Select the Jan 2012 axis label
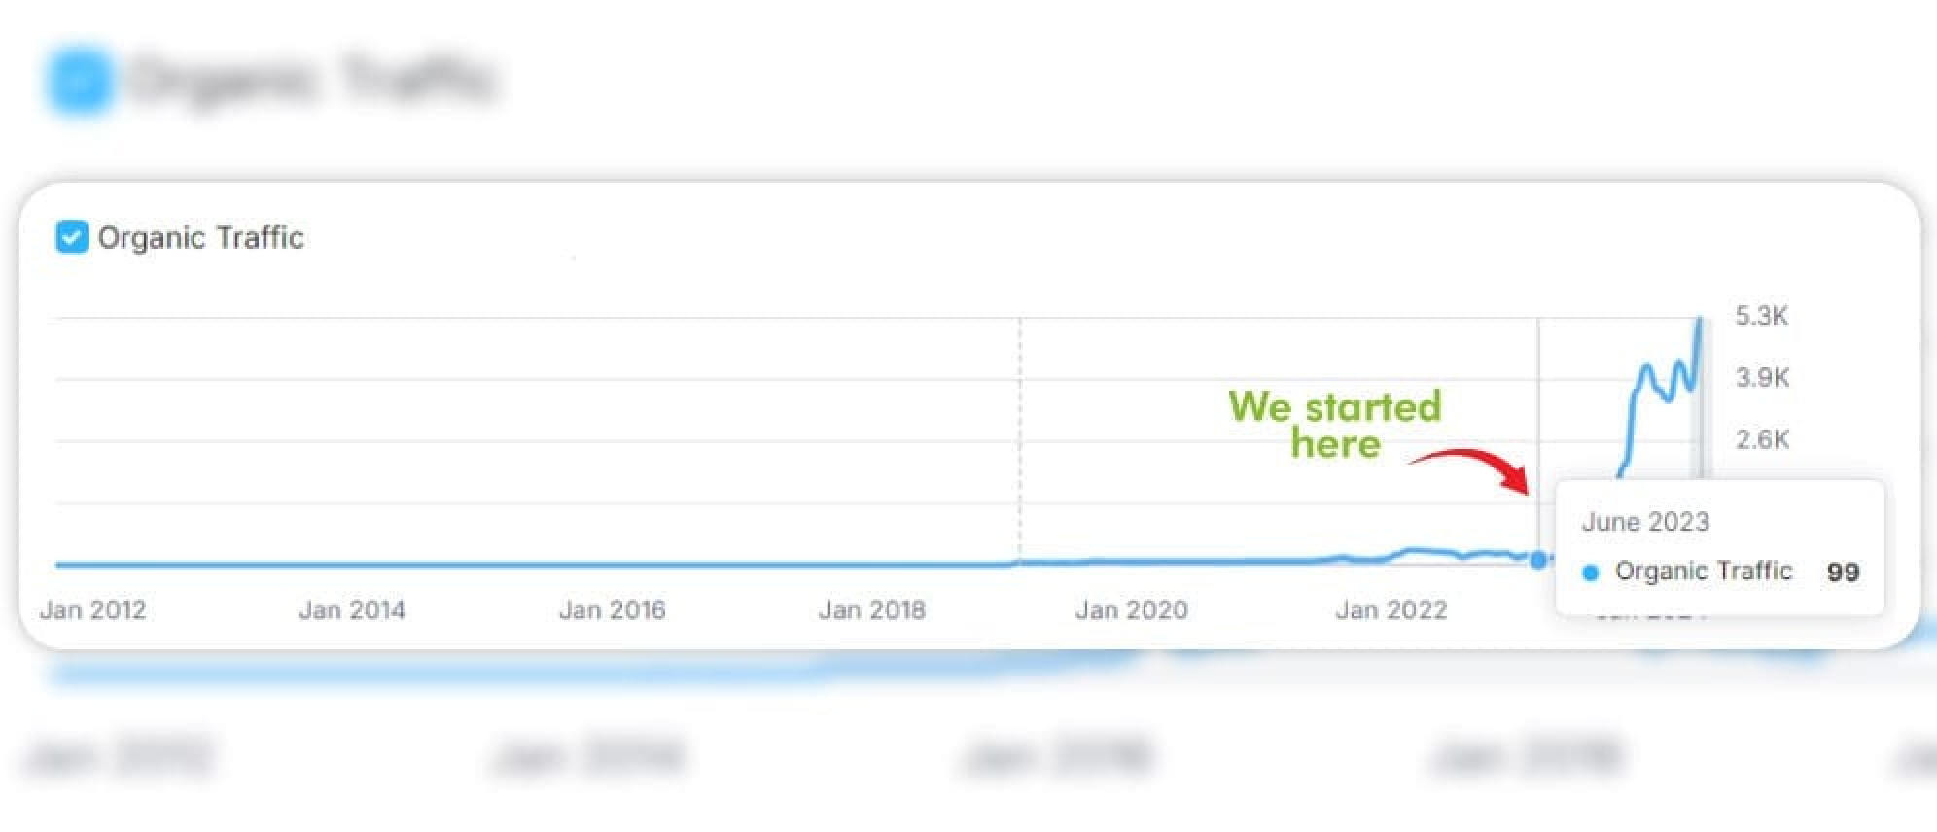The height and width of the screenshot is (832, 1937). (x=93, y=610)
